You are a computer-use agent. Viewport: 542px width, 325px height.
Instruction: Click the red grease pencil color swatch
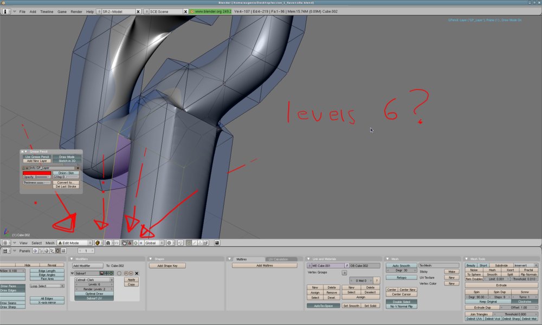(x=37, y=173)
